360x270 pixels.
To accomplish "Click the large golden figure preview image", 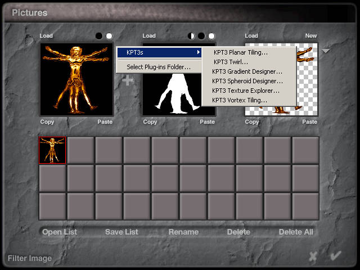I will (76, 80).
